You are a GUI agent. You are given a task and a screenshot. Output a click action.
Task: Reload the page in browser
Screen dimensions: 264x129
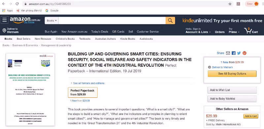point(17,4)
